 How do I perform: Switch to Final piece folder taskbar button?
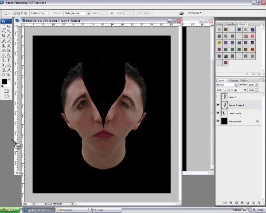tap(72, 210)
